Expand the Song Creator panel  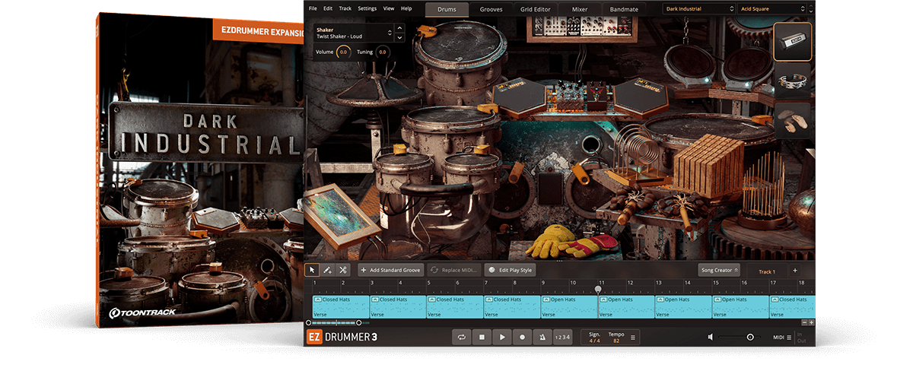pyautogui.click(x=718, y=270)
